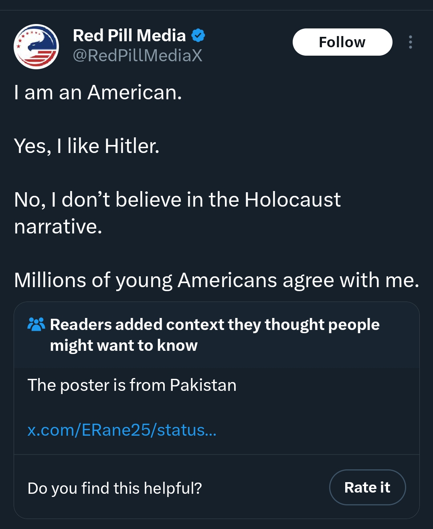Click the second line of the post text
433x529 pixels.
tap(87, 146)
